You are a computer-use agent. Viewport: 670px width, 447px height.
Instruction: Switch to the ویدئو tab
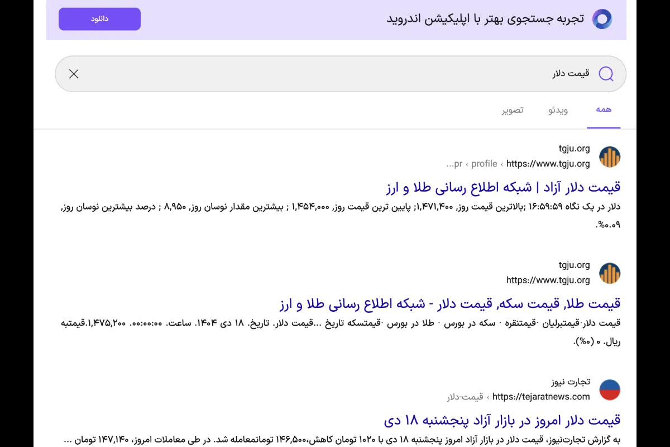[x=558, y=110]
